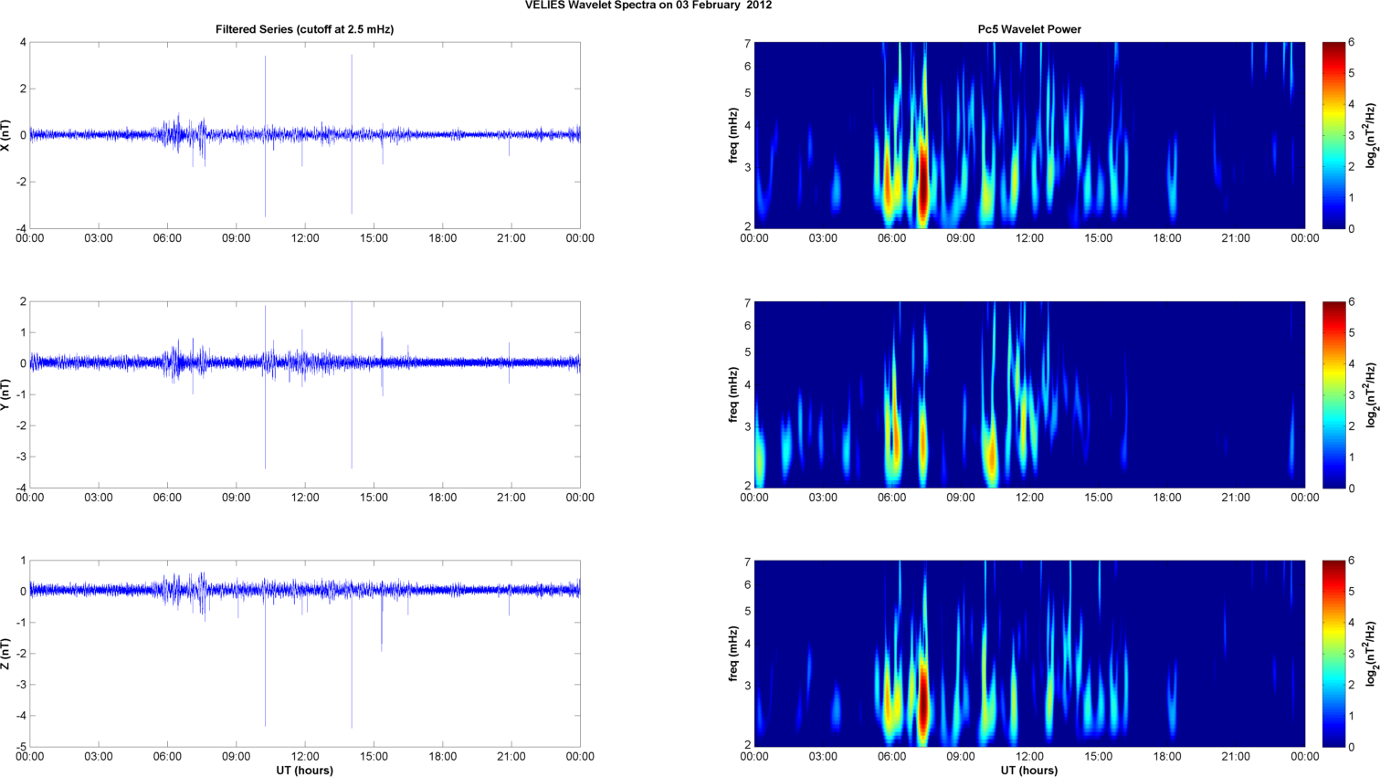Click the '3' frequency tick of the bottom wavelet plot
The height and width of the screenshot is (777, 1380).
pos(747,686)
